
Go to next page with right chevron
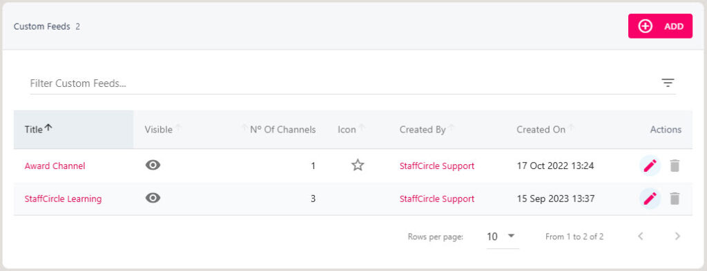pos(677,237)
